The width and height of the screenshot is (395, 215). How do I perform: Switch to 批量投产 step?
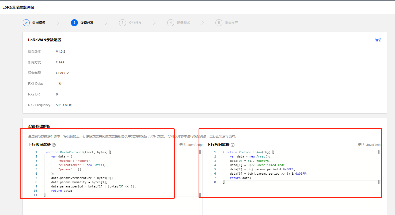pos(231,23)
